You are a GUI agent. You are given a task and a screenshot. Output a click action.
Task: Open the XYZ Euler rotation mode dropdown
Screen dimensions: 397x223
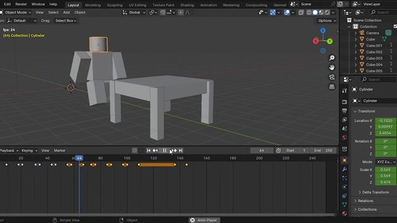pyautogui.click(x=386, y=162)
